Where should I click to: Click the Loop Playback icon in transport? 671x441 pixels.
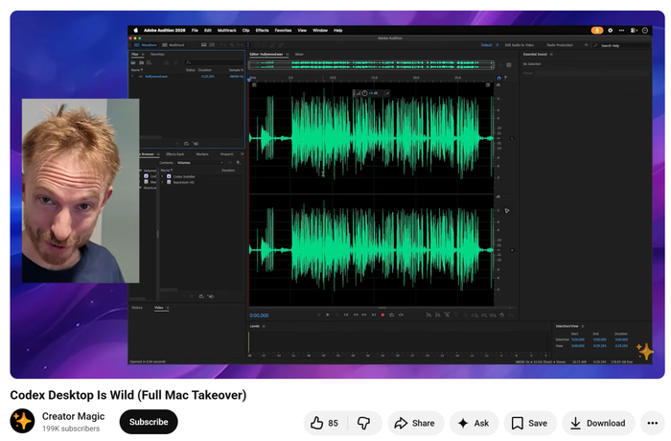(391, 314)
